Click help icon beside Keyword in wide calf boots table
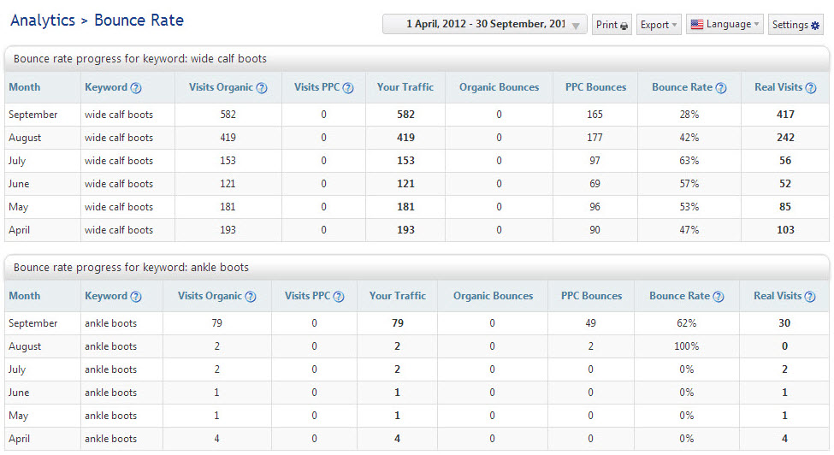This screenshot has width=834, height=455. [x=136, y=88]
